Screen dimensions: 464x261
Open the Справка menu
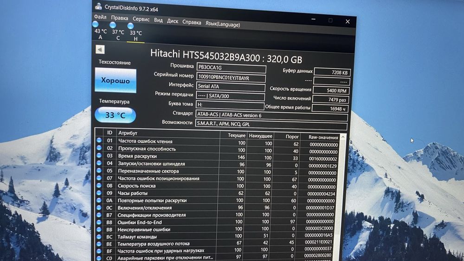pyautogui.click(x=192, y=22)
